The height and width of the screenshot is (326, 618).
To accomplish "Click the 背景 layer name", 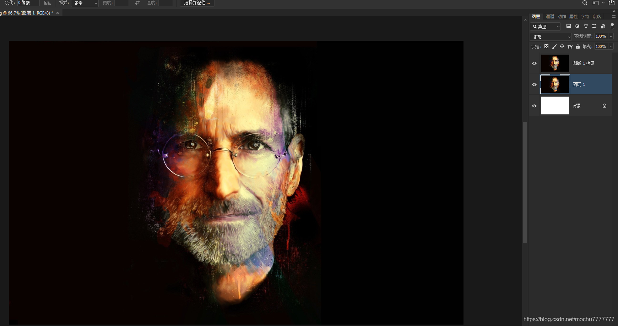I will coord(577,106).
